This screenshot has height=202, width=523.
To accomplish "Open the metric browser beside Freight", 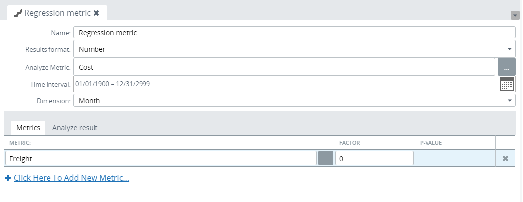I will [326, 159].
